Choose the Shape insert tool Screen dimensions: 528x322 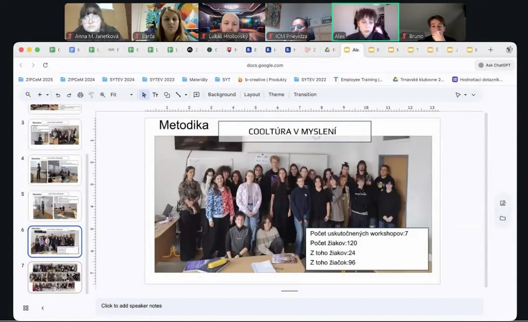[167, 95]
